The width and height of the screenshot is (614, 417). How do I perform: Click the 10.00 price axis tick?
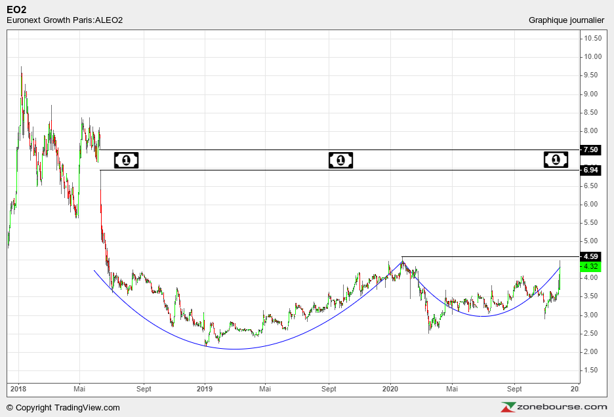(593, 57)
